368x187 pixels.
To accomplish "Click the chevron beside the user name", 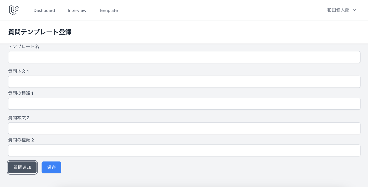I will point(354,10).
